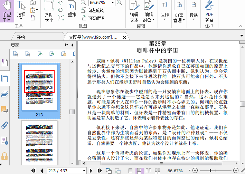
Task: Click the fit width icon
Action: [x=60, y=10]
